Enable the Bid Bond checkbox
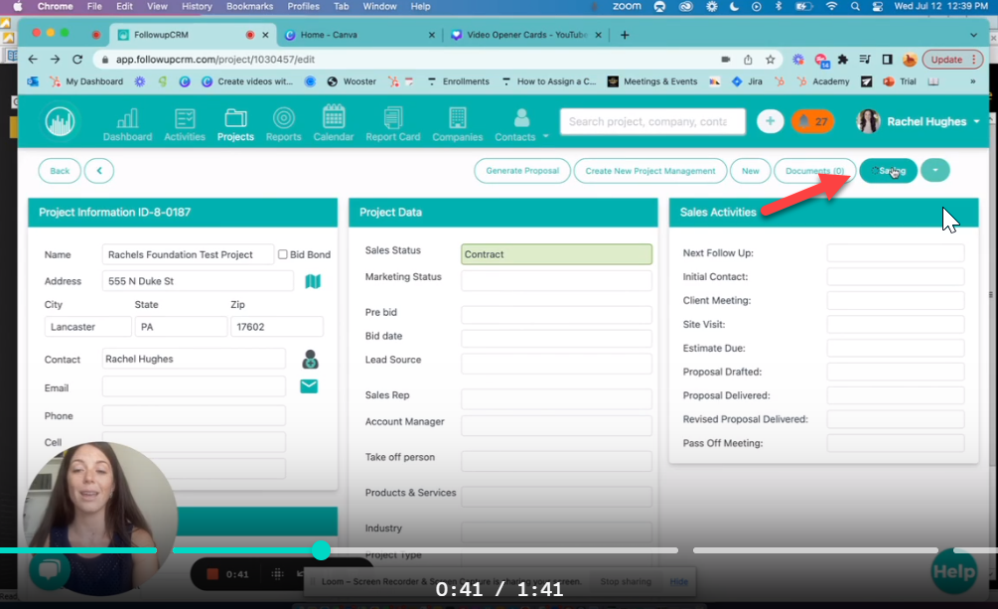Image resolution: width=998 pixels, height=609 pixels. tap(283, 254)
